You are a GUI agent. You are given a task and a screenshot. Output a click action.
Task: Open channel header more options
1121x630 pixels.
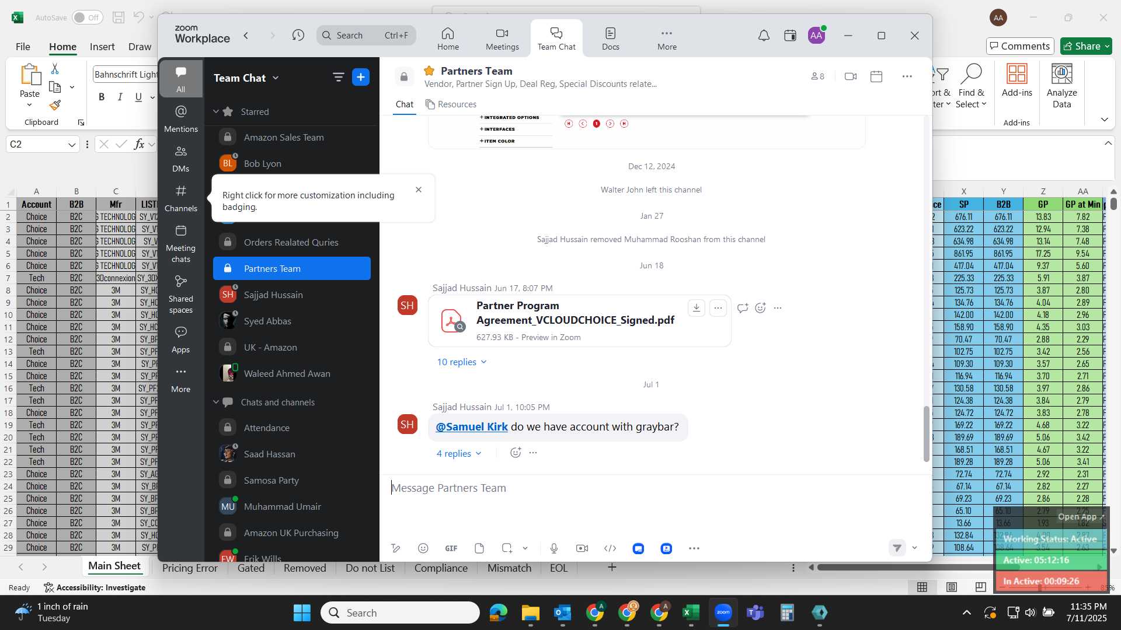coord(907,76)
